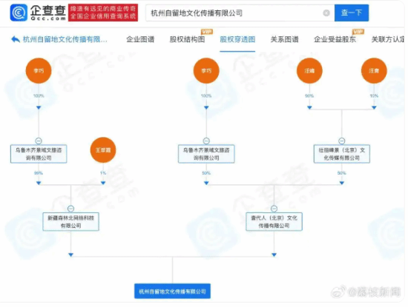Open the 企业图谱 tab
This screenshot has width=408, height=307.
(140, 39)
